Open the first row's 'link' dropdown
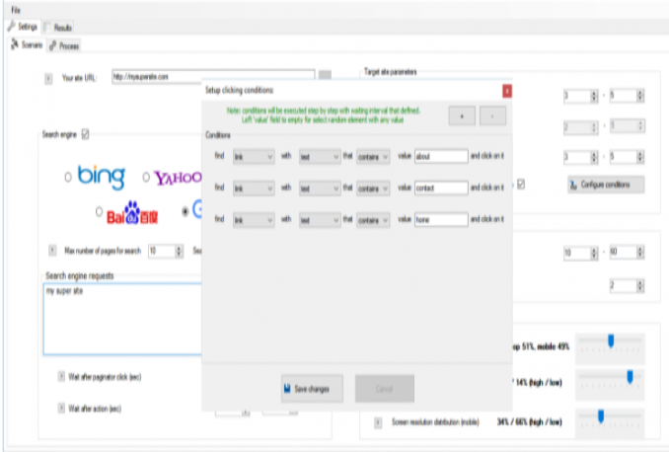669x452 pixels. (x=255, y=156)
